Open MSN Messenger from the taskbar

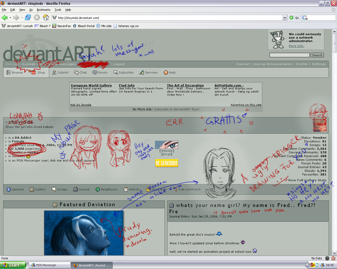pos(49,265)
